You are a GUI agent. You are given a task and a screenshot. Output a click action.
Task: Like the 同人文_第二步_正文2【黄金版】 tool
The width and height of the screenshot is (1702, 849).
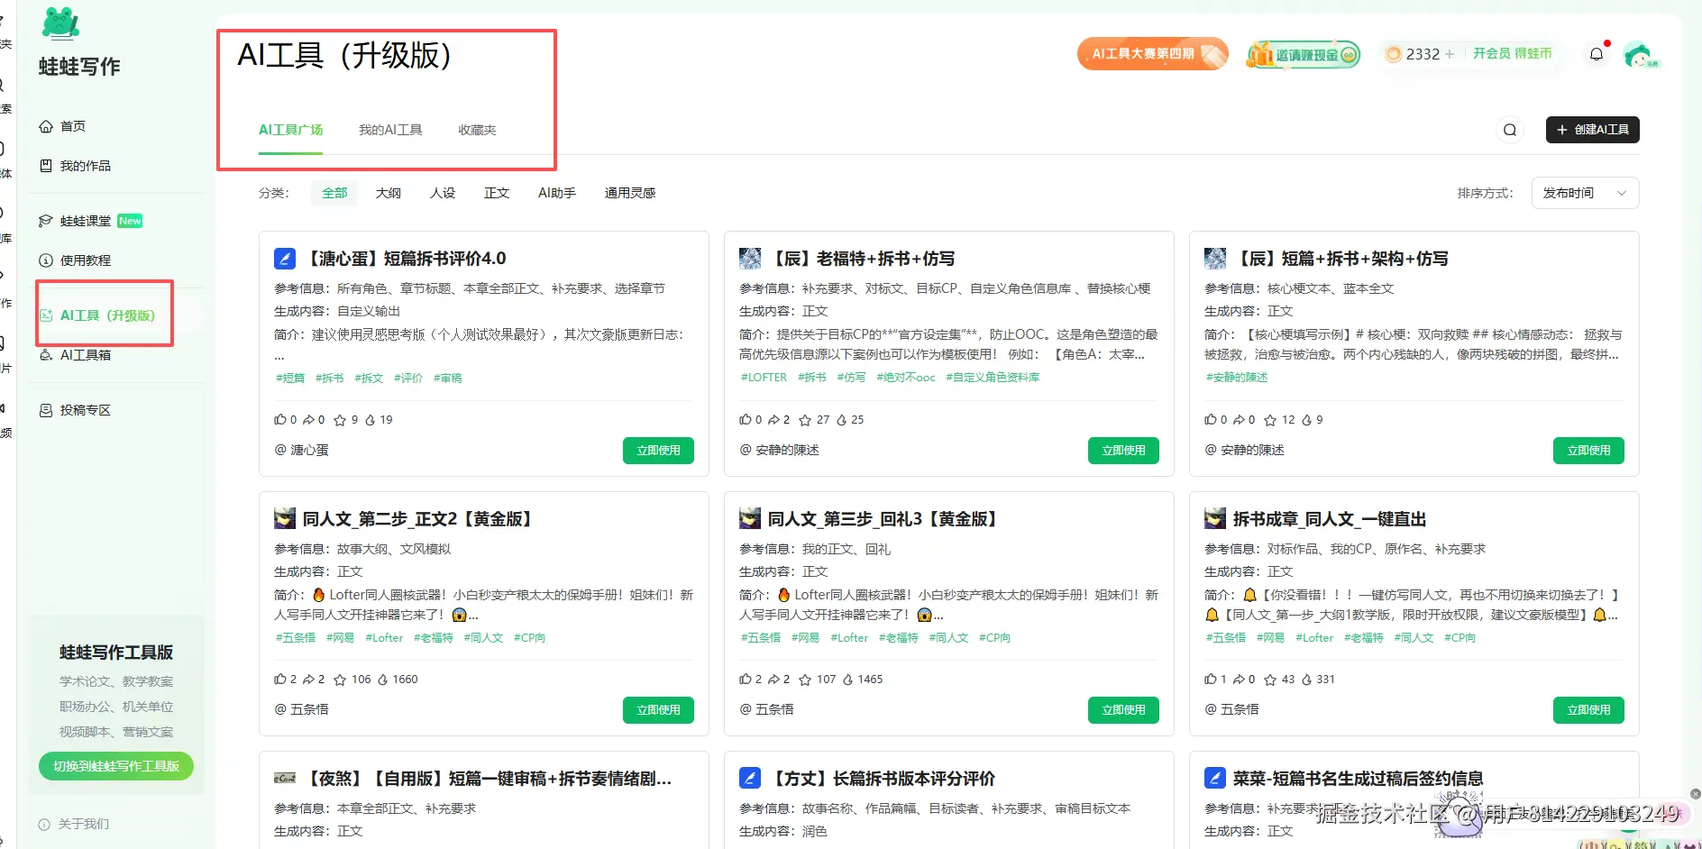[280, 680]
